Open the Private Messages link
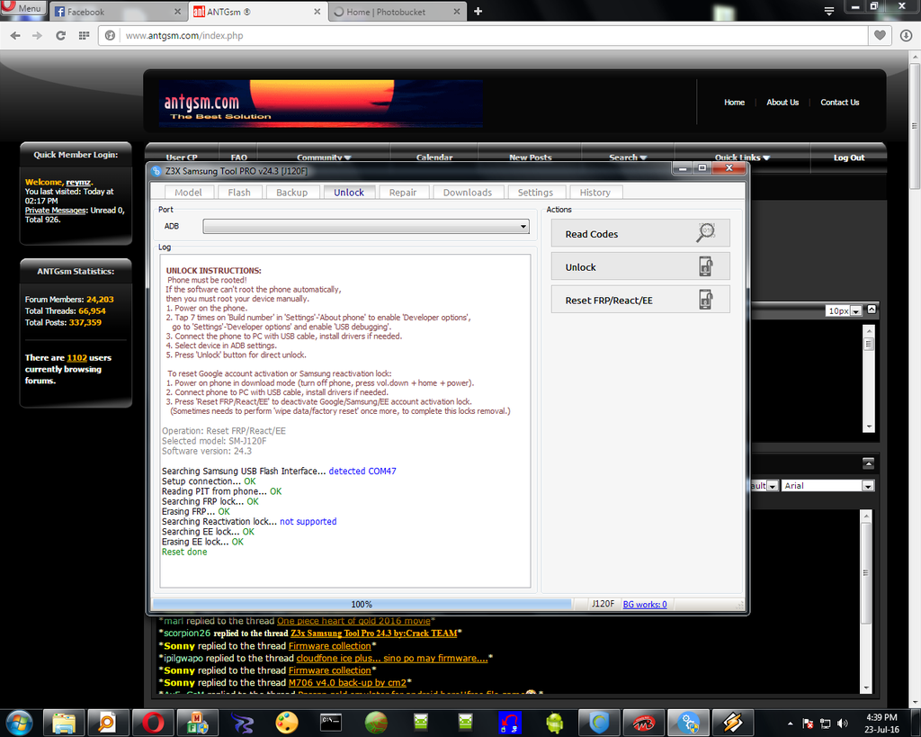Screen dimensions: 921x737 pyautogui.click(x=56, y=211)
